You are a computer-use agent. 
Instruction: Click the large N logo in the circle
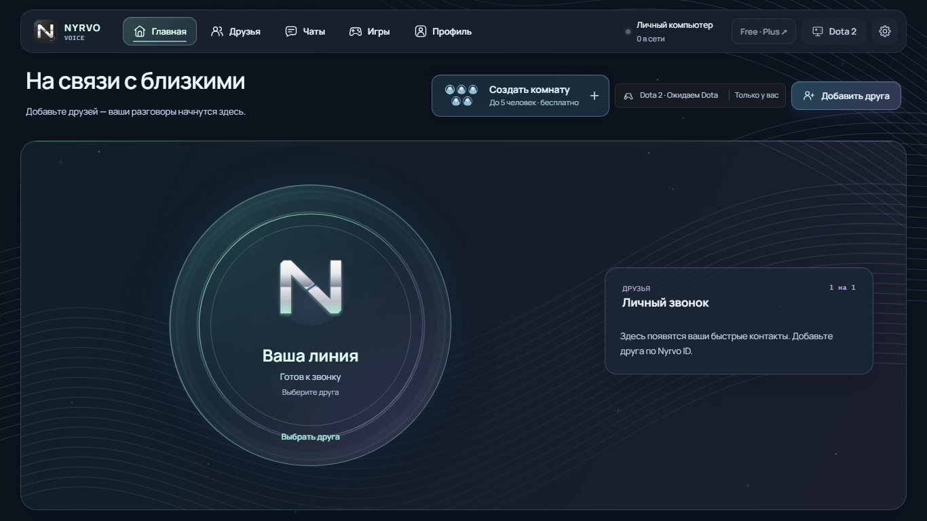(x=311, y=288)
